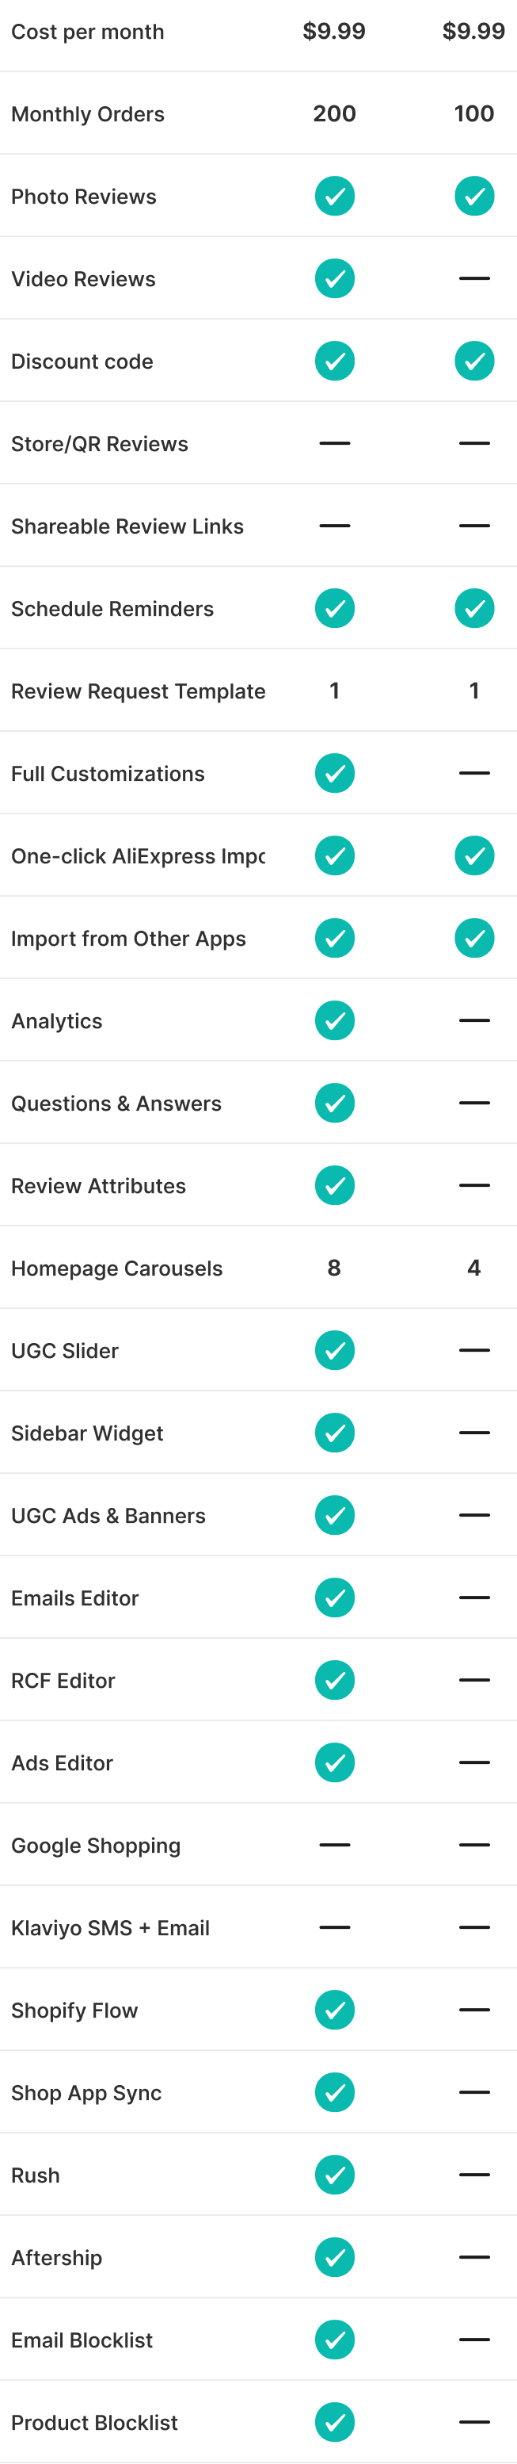The image size is (517, 2464).
Task: Click the Video Reviews checkmark icon
Action: click(334, 278)
